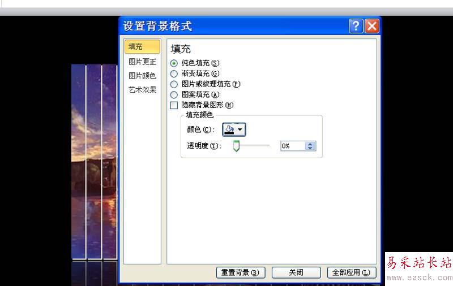Viewport: 453px width, 286px height.
Task: Switch to the 图片更正 tab
Action: point(142,62)
